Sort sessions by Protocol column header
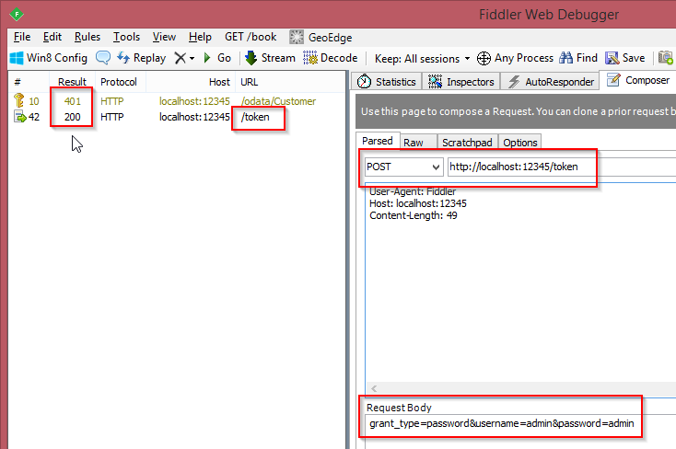676x449 pixels. point(119,82)
